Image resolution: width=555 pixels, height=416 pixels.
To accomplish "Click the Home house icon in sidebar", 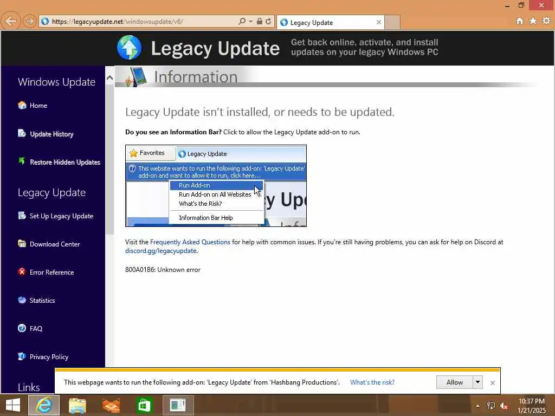I will point(22,105).
